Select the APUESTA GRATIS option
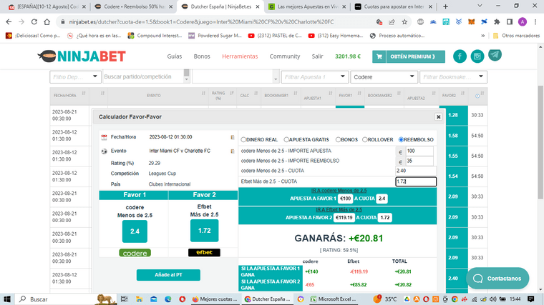 coord(286,140)
